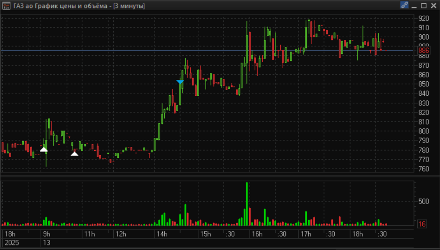Click the 500 volume axis label
Screen dimensions: 440x250
pos(423,201)
